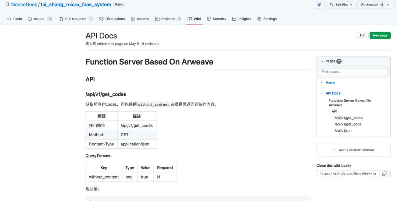Click the Issues count badge 12
397x201 pixels.
click(x=50, y=19)
